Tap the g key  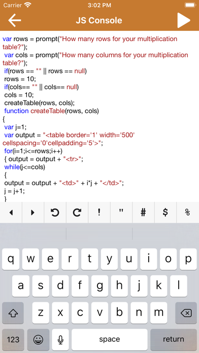coord(99,286)
